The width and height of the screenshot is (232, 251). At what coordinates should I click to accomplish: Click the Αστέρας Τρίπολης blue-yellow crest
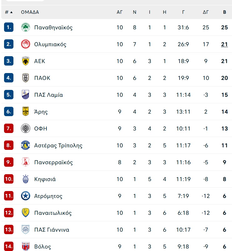click(x=26, y=145)
